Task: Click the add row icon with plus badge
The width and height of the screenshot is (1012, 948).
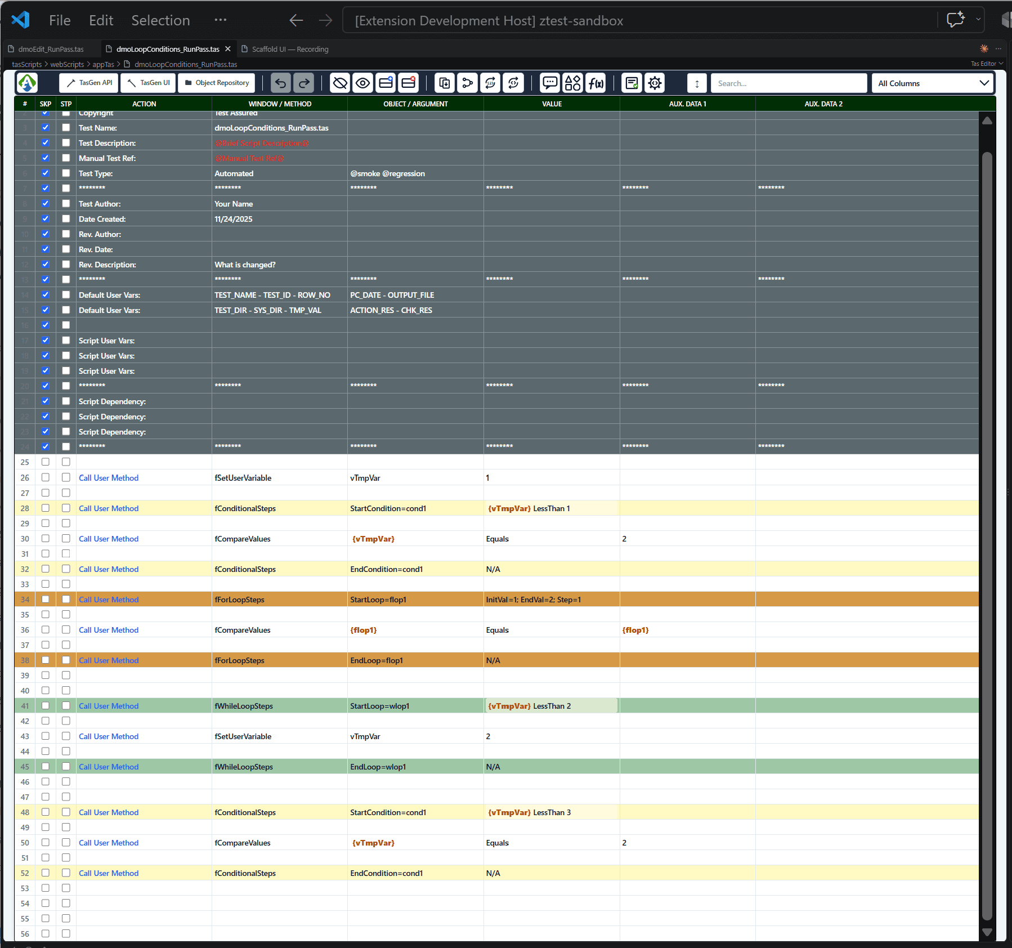Action: (x=386, y=83)
